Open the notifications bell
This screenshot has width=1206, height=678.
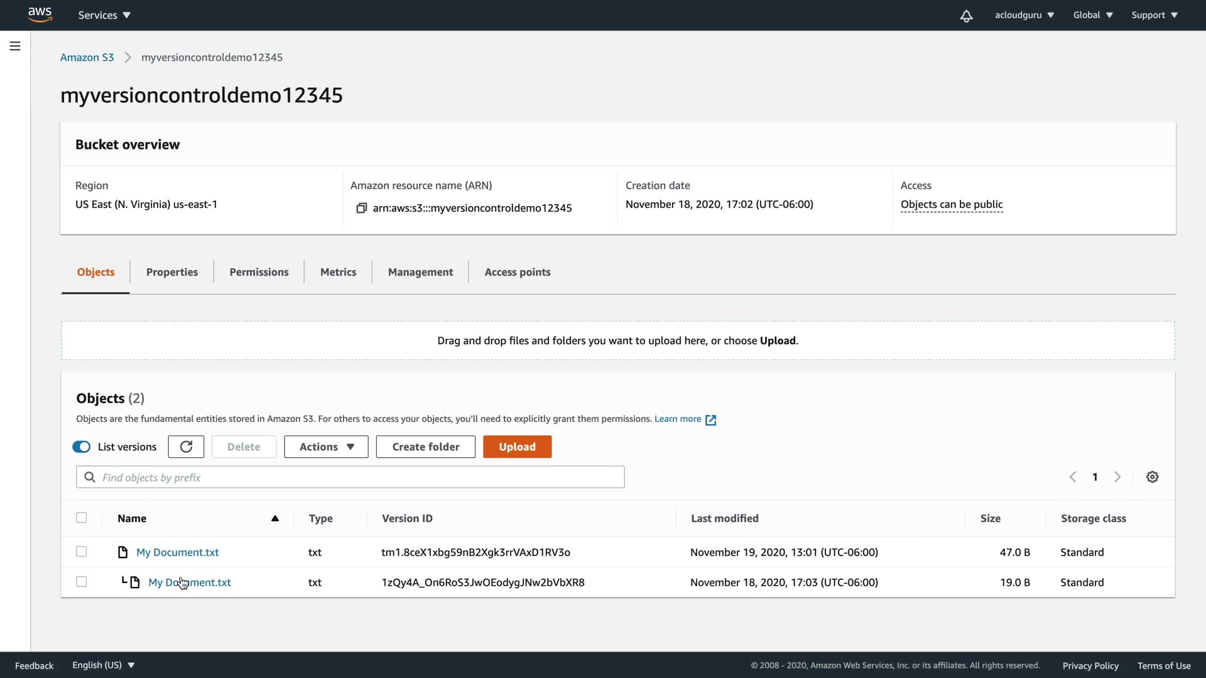point(966,16)
